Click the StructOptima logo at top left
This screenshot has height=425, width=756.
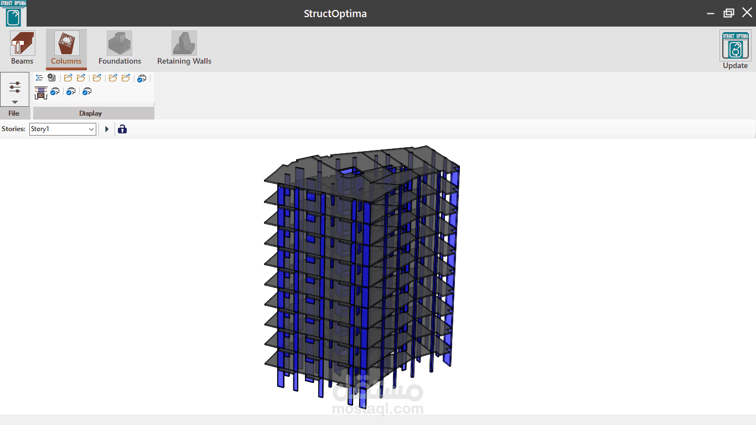tap(13, 13)
